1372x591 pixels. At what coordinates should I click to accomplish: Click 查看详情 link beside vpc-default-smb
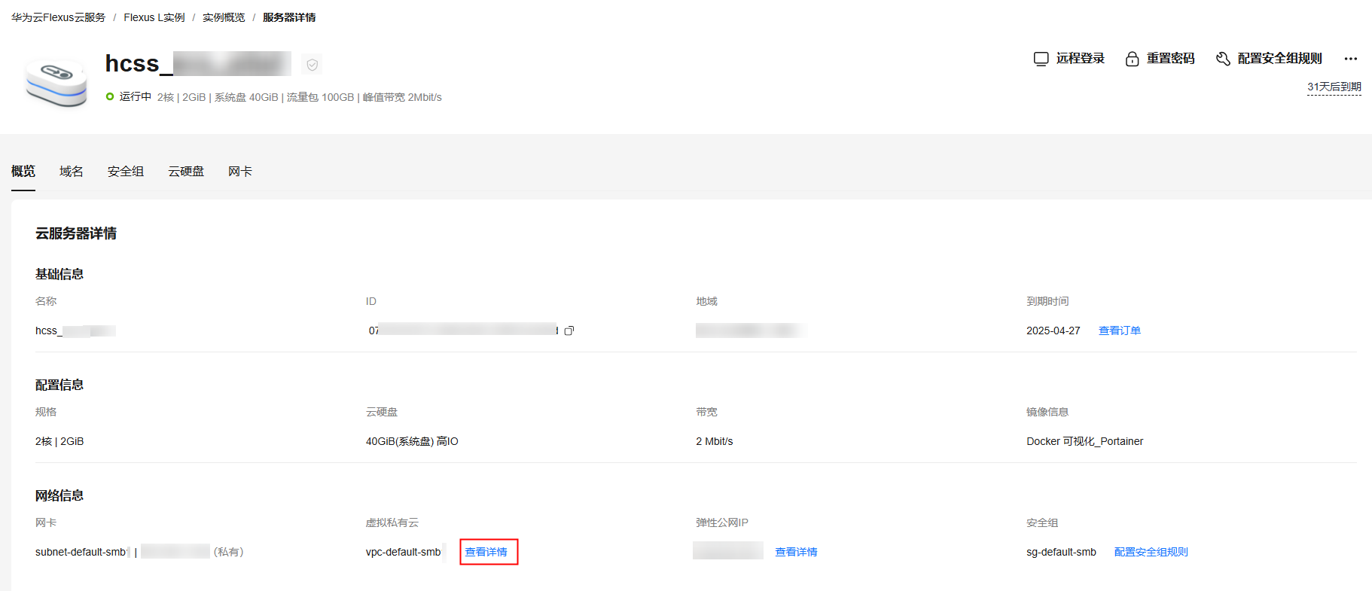[486, 552]
